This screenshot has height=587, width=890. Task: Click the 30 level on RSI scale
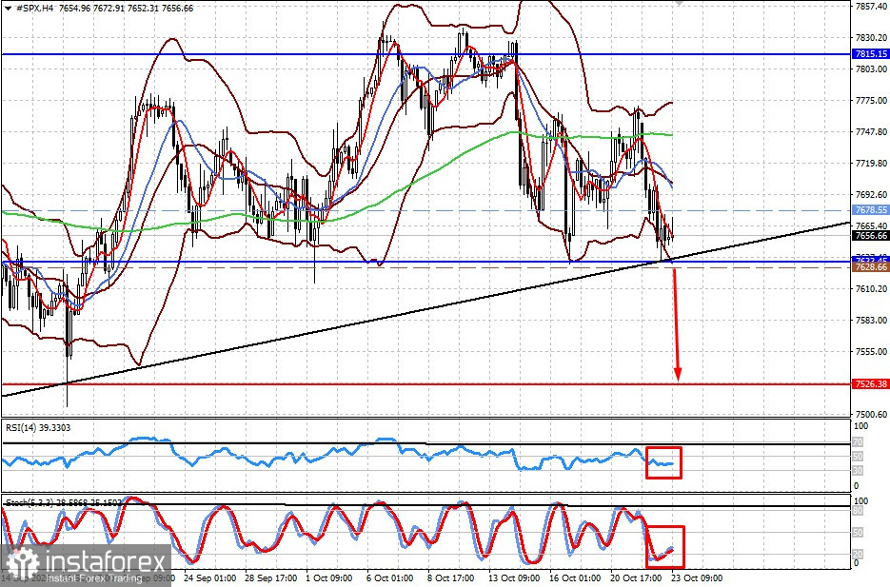click(x=858, y=470)
